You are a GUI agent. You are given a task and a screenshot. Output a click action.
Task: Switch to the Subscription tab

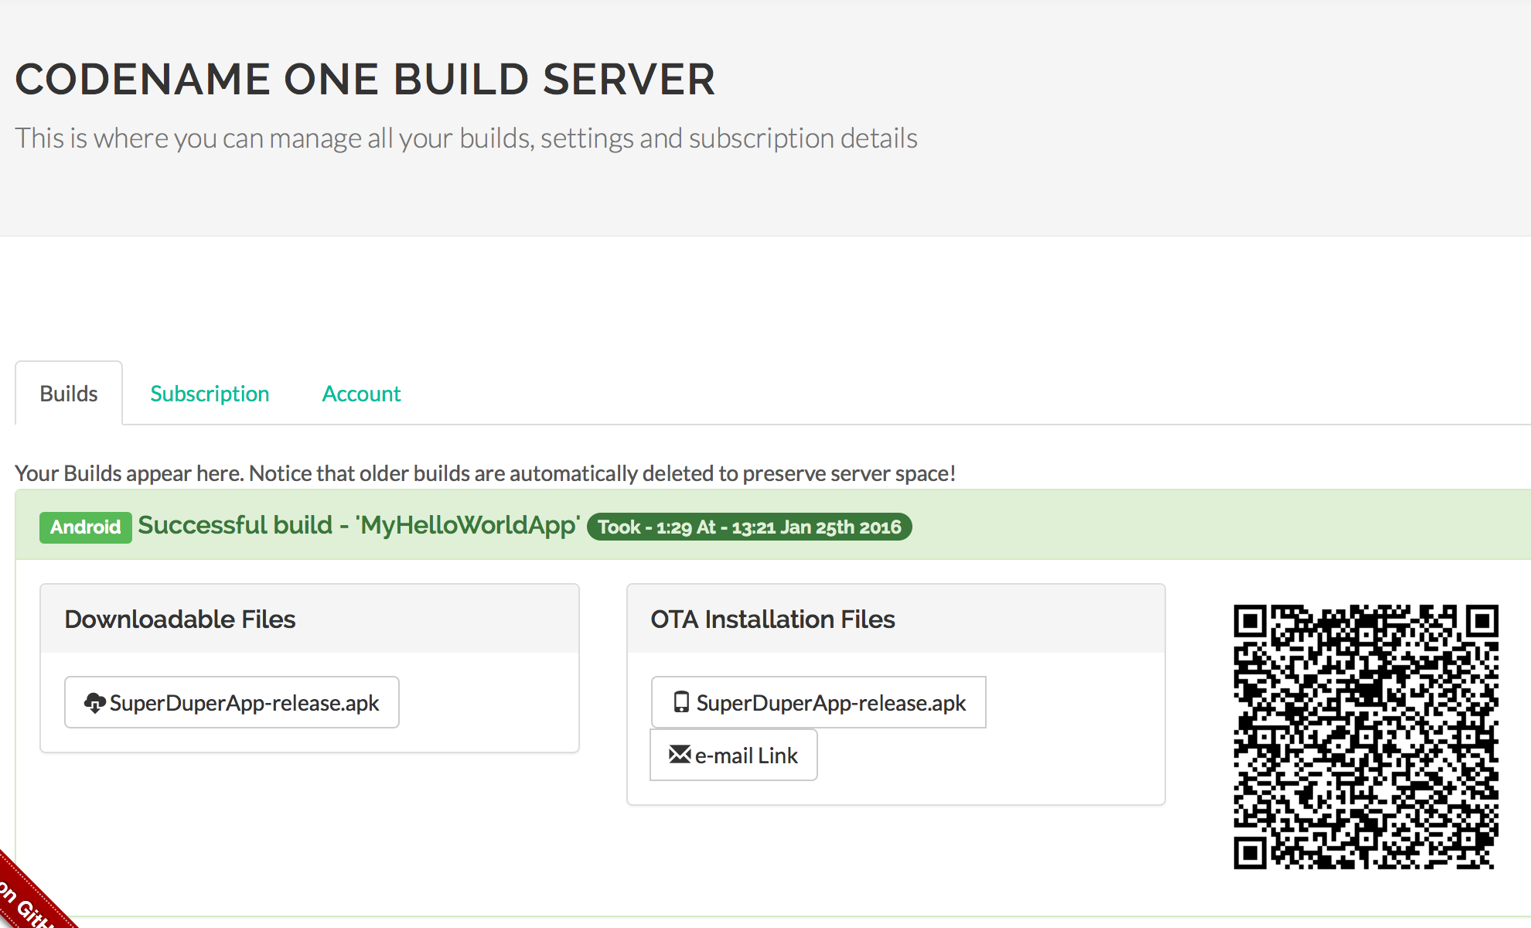210,393
